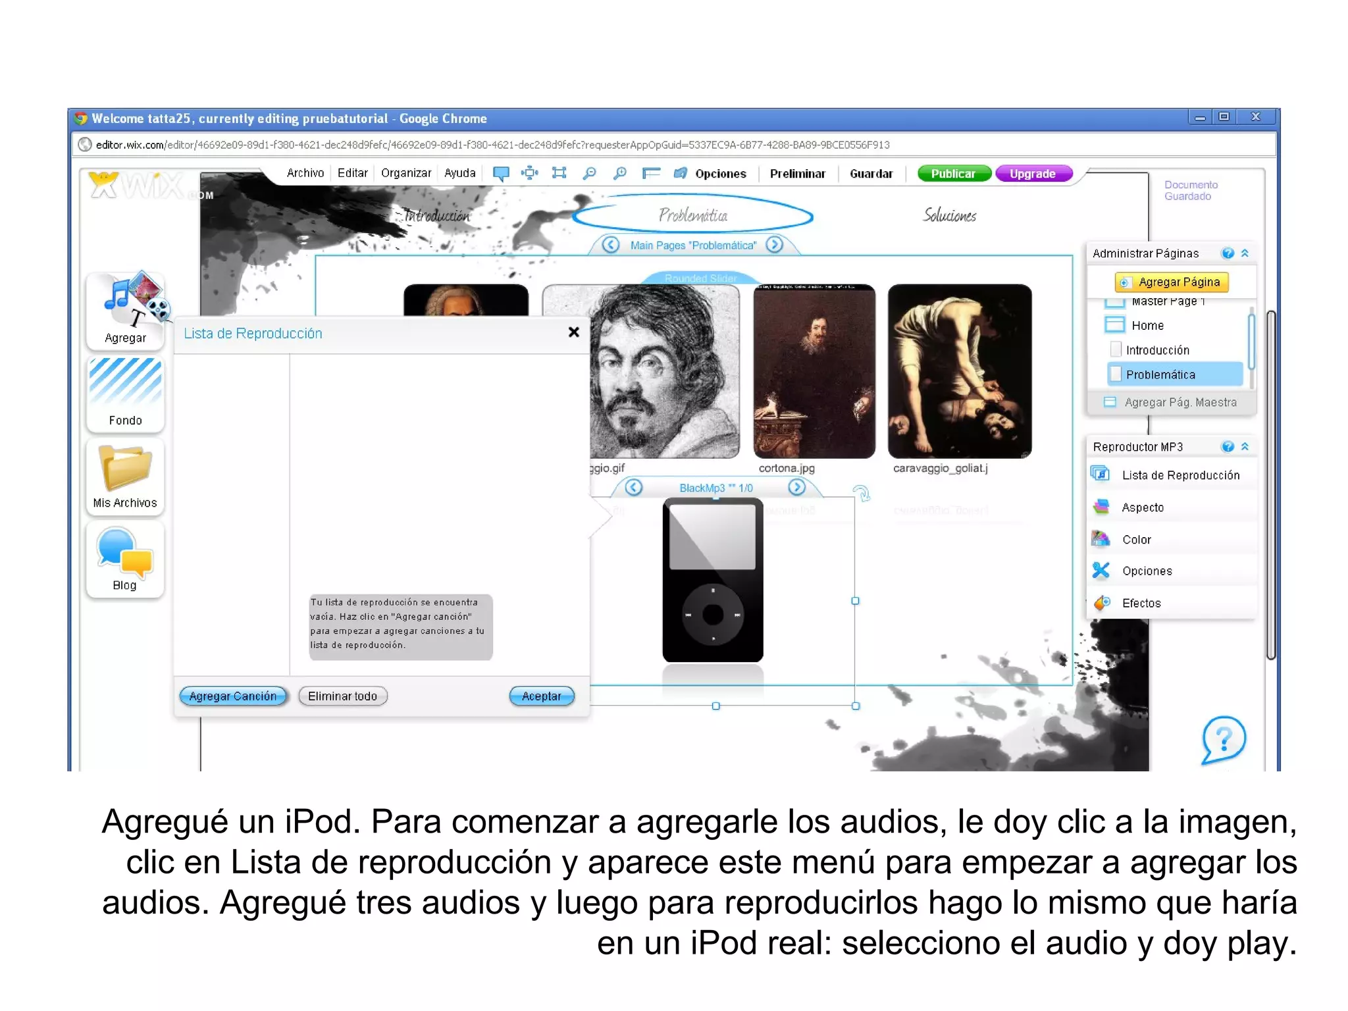Viewport: 1348px width, 1011px height.
Task: Click Agregar Pág. Maestra
Action: [1172, 402]
